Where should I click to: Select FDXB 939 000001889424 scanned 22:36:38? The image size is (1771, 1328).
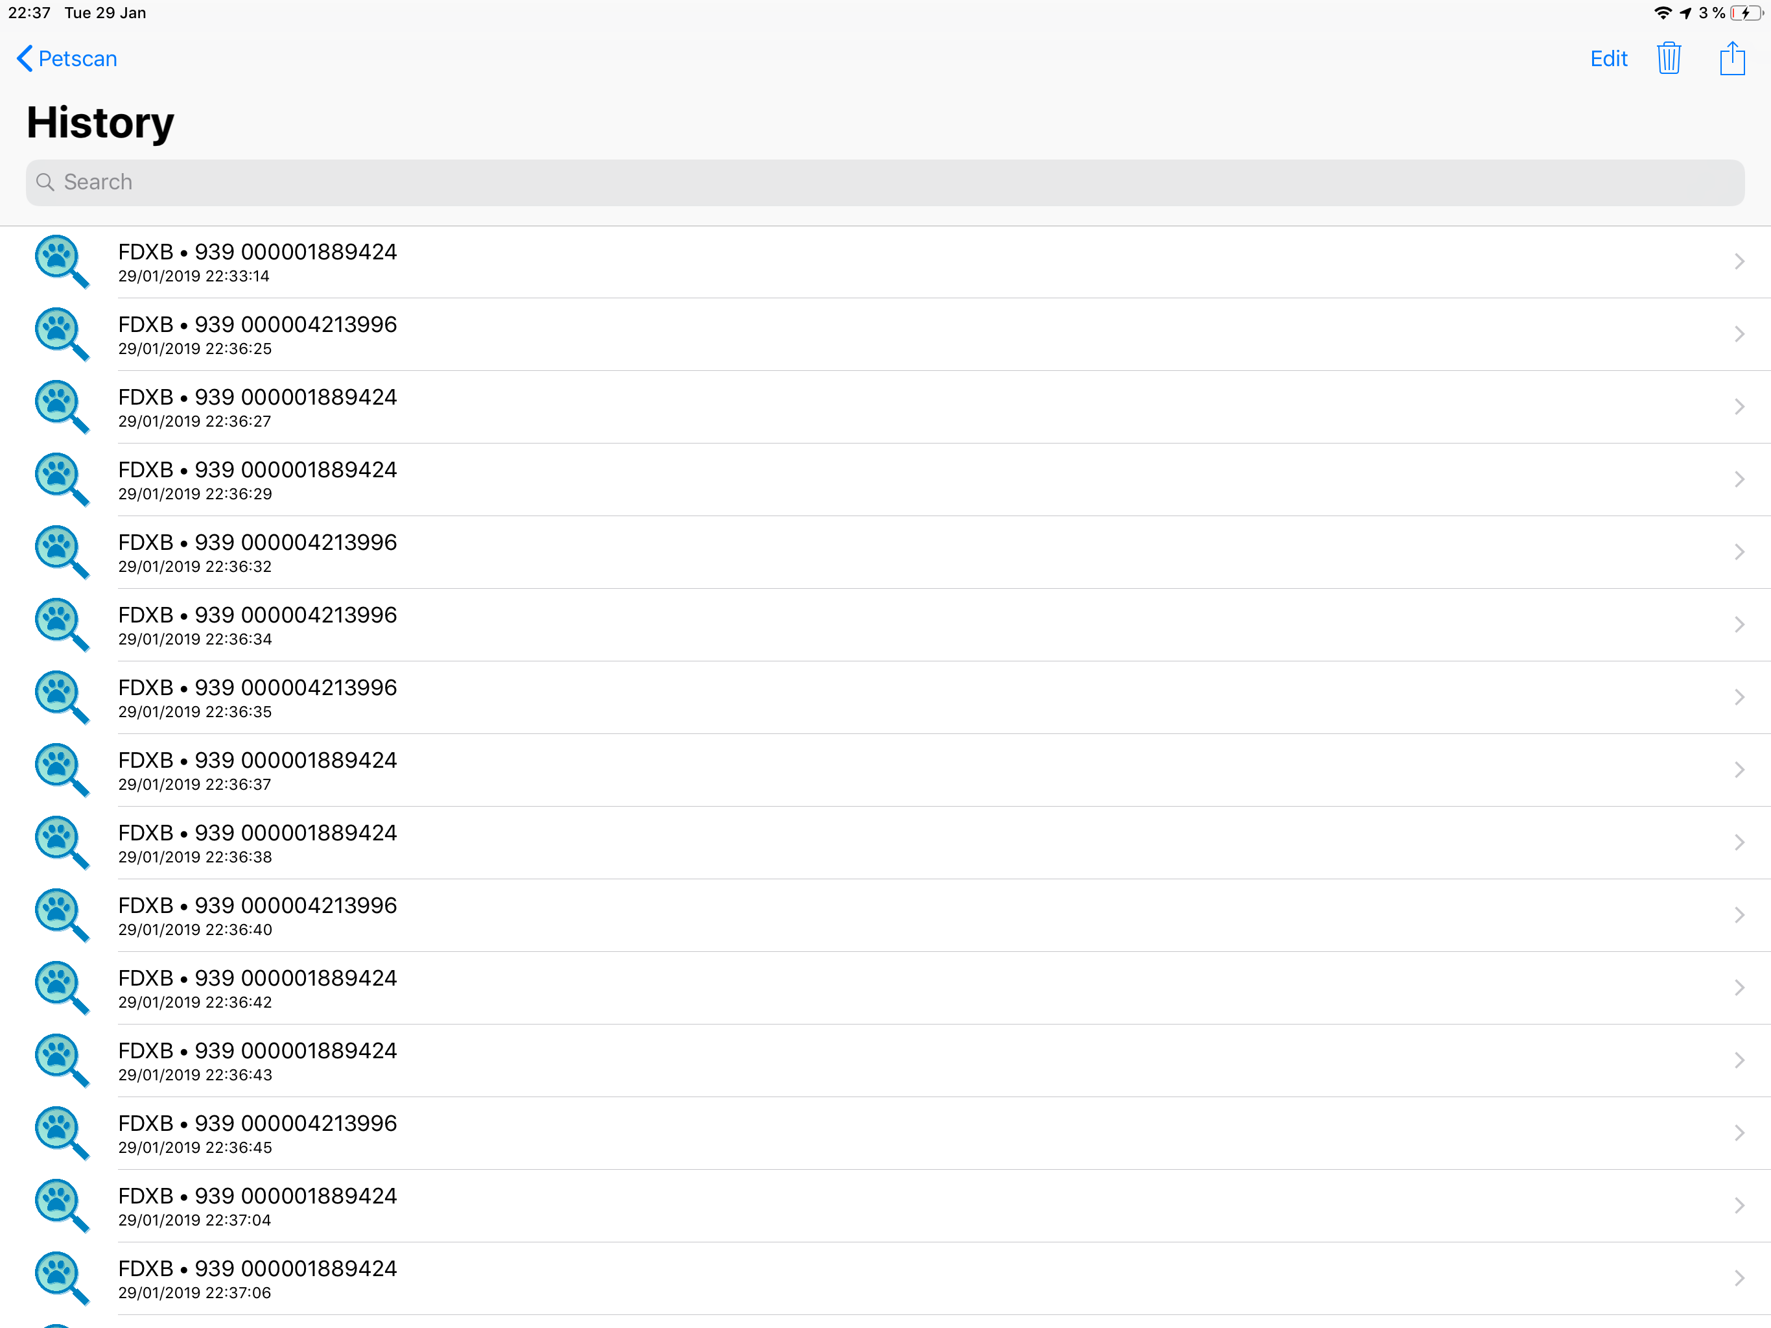pos(885,842)
